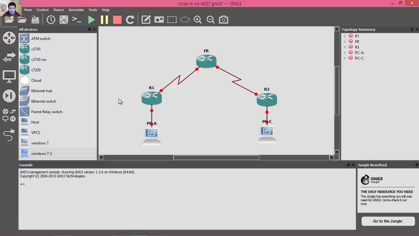Select windows 7-2 in device list
Viewport: 419px width, 236px height.
click(x=58, y=154)
